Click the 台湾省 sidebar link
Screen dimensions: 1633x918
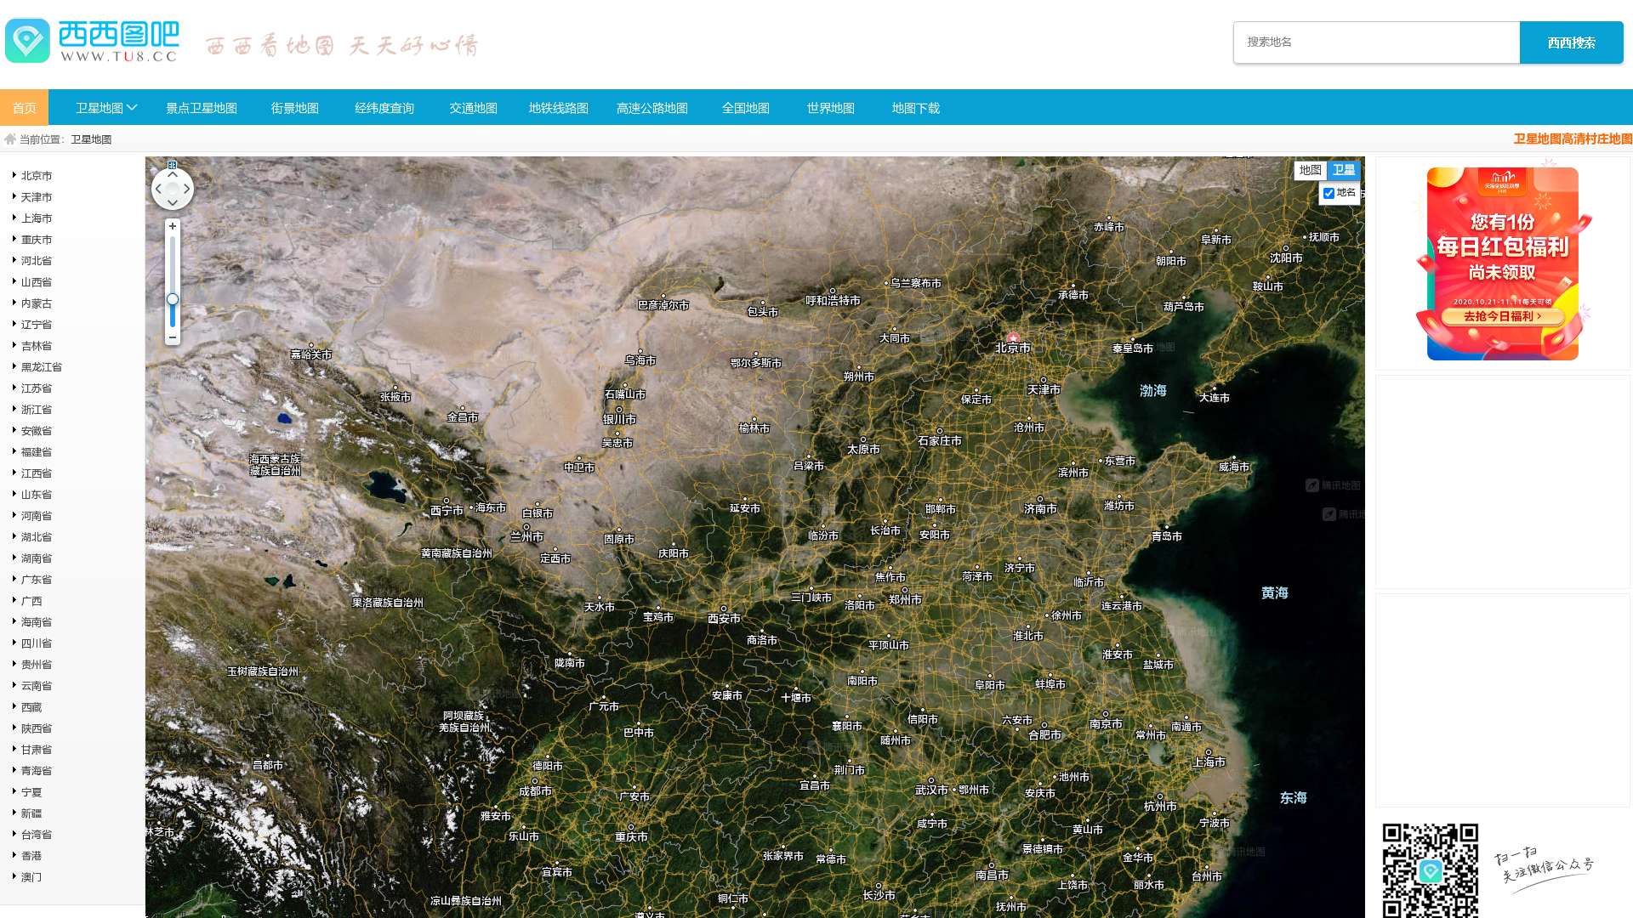pyautogui.click(x=37, y=835)
